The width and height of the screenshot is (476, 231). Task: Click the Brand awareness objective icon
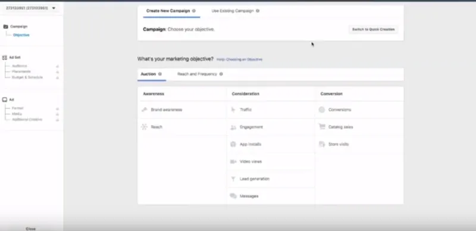[x=144, y=110]
